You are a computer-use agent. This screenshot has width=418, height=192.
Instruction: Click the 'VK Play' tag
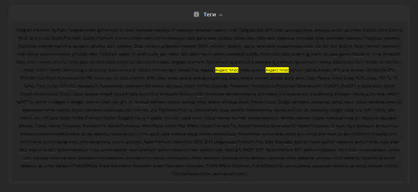coord(203,86)
